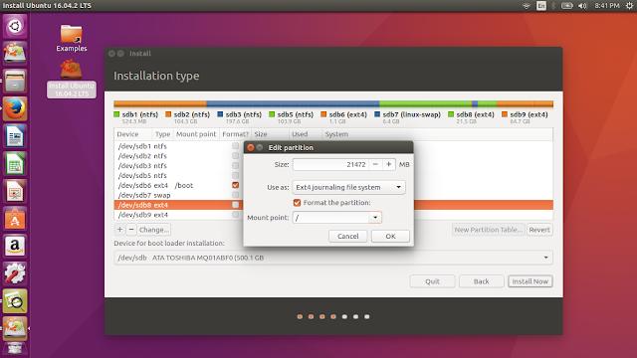Image resolution: width=637 pixels, height=358 pixels.
Task: Toggle Format the partition checkbox
Action: (297, 203)
